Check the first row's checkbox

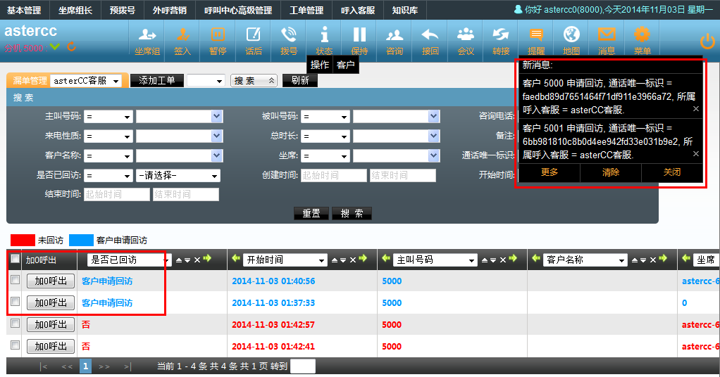(15, 281)
